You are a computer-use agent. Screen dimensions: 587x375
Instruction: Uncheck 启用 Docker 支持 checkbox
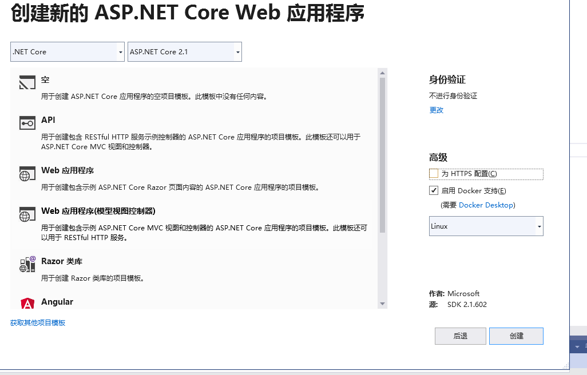(434, 190)
